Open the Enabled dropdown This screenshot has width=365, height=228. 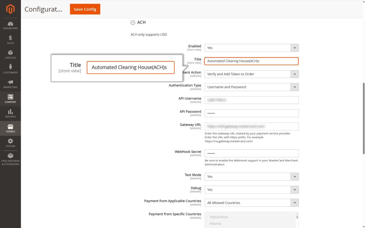pyautogui.click(x=295, y=47)
